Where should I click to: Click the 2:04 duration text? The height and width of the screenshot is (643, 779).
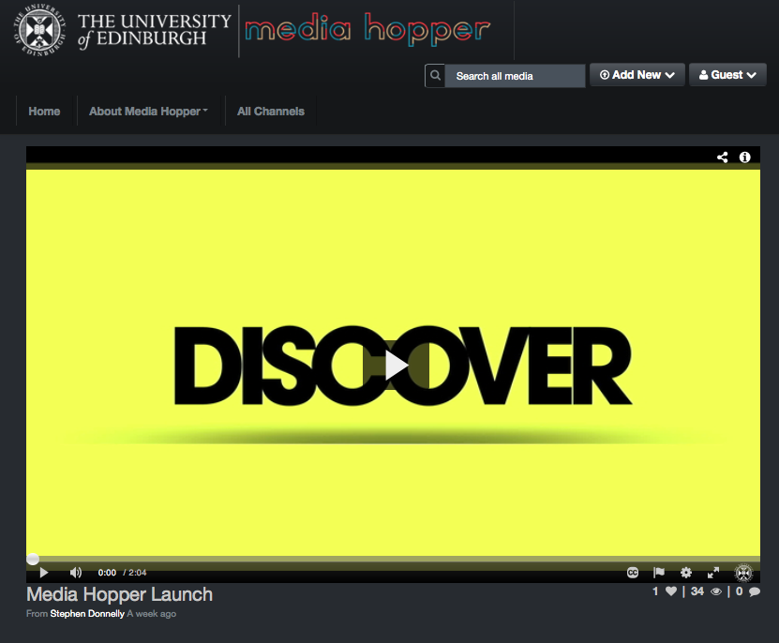(138, 573)
